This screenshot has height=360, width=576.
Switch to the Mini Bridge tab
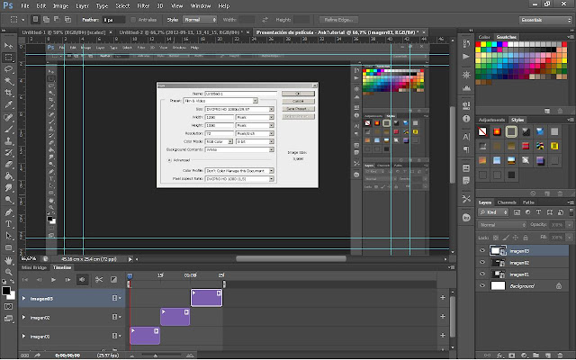coord(32,268)
